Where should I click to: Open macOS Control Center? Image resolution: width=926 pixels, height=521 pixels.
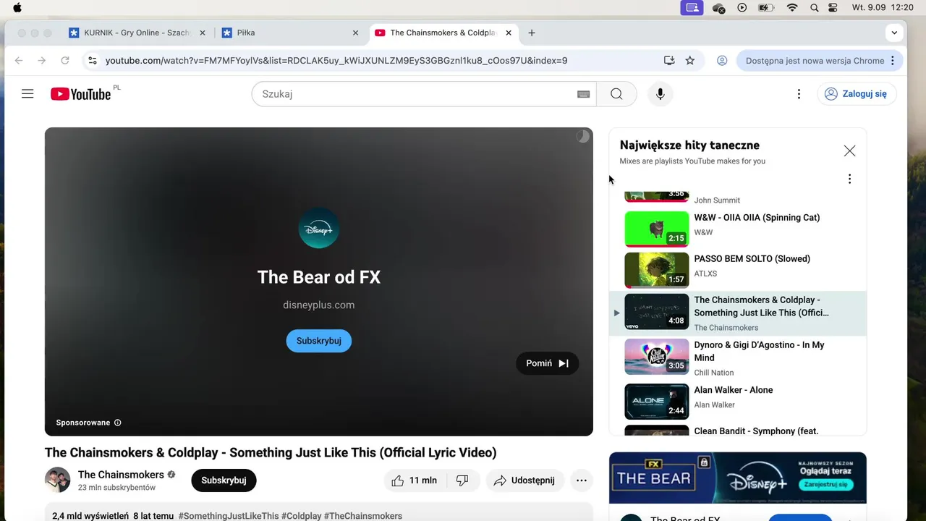(833, 8)
